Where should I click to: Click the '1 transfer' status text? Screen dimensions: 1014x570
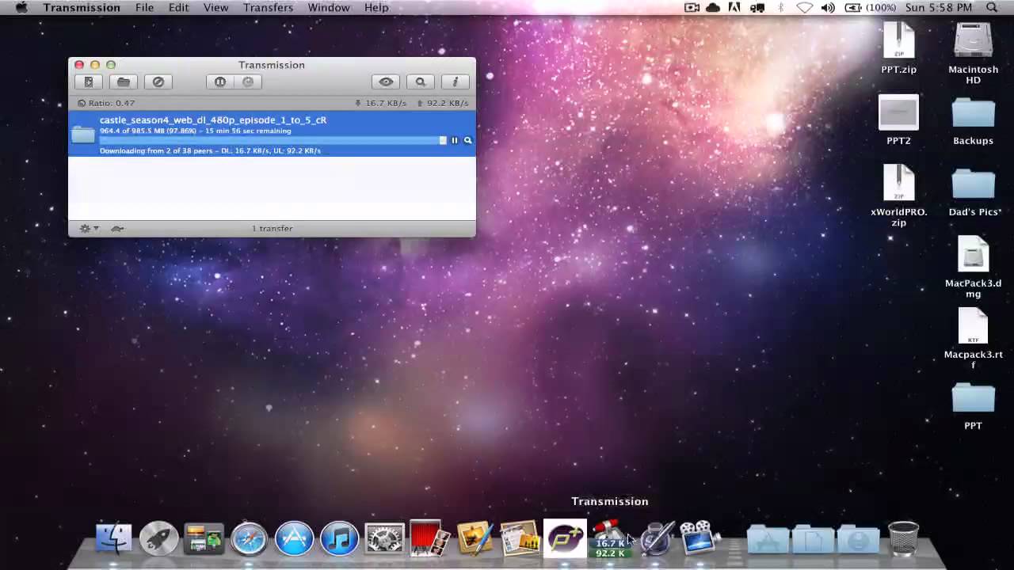[273, 228]
